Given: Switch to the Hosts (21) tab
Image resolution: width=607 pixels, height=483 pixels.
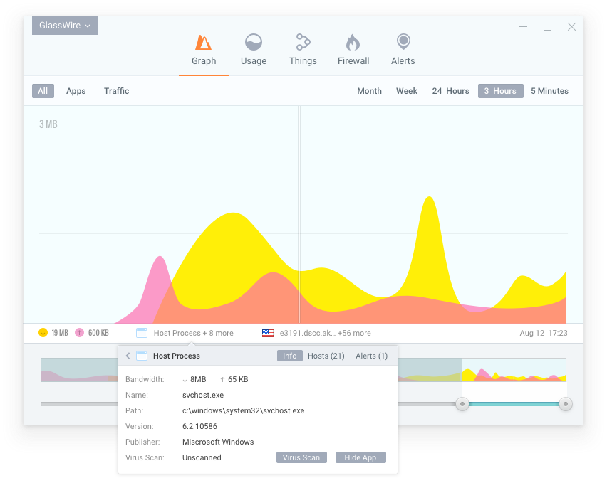Looking at the screenshot, I should (x=326, y=356).
